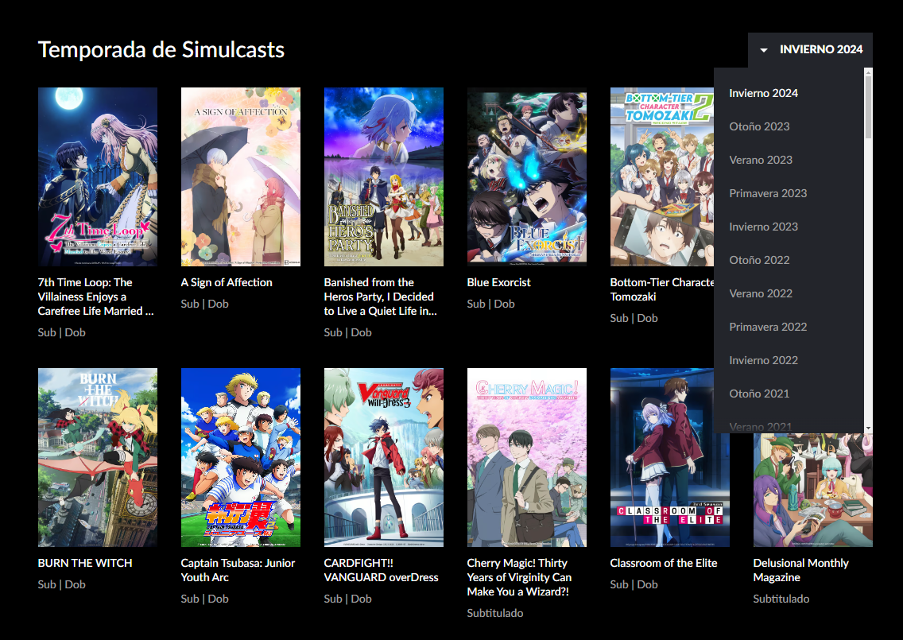Open the Bottom-Tier Character Tomozaki poster
Image resolution: width=903 pixels, height=640 pixels.
(662, 176)
